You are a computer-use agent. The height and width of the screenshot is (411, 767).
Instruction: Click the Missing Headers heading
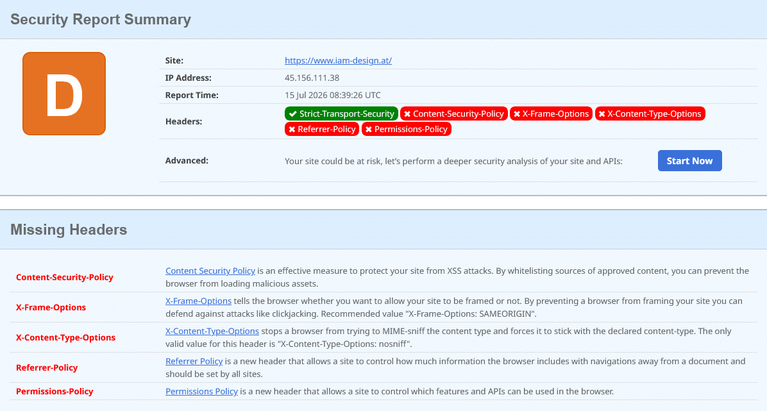(69, 230)
